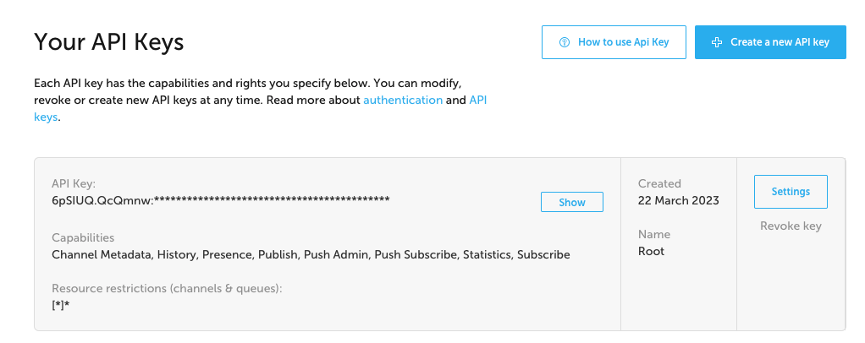Create a new API key

(x=770, y=42)
